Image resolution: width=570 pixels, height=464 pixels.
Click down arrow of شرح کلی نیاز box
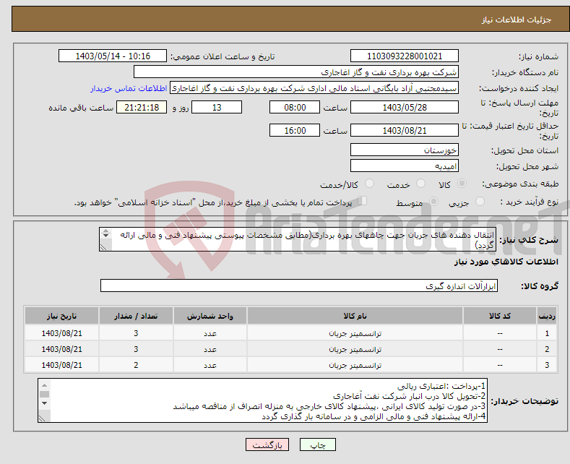tap(105, 236)
